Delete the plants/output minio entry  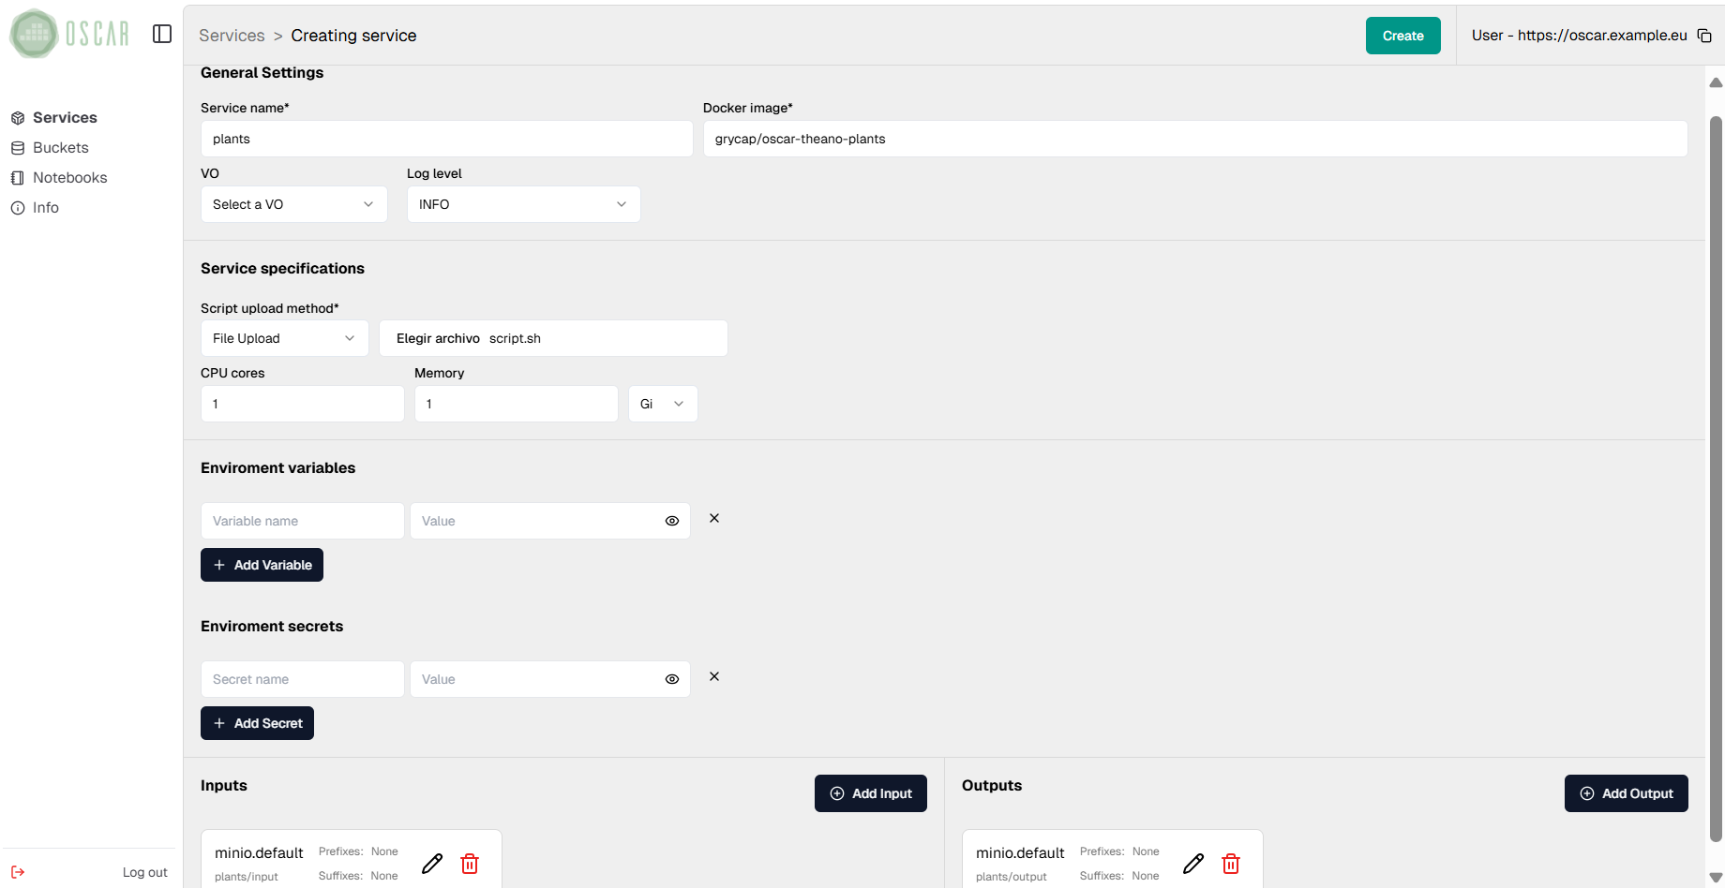[x=1231, y=864]
